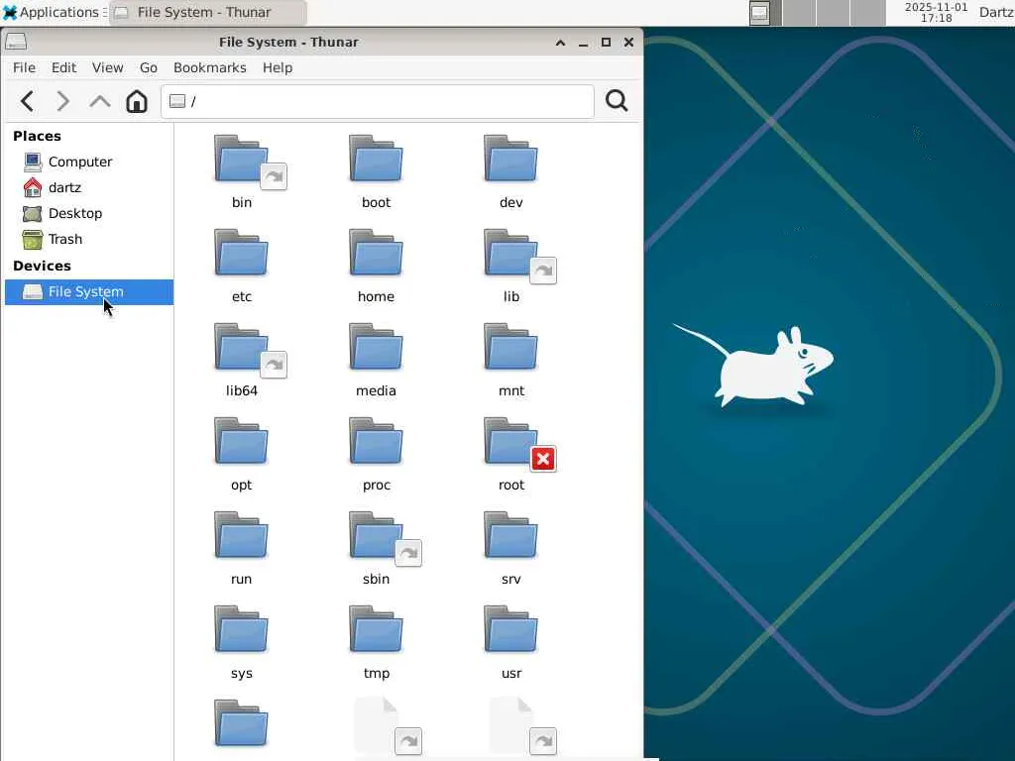1015x761 pixels.
Task: Open the Dartz user menu in panel
Action: (x=995, y=12)
